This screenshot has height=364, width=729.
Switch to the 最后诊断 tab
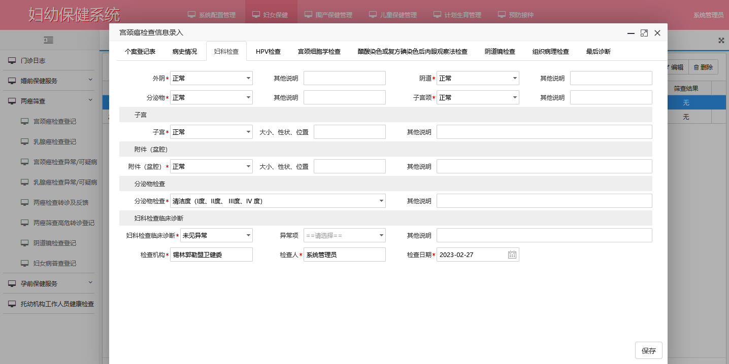[x=599, y=51]
